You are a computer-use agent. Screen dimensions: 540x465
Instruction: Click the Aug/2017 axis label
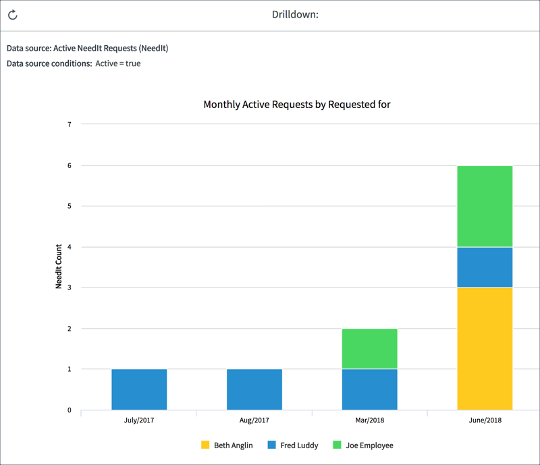(254, 420)
